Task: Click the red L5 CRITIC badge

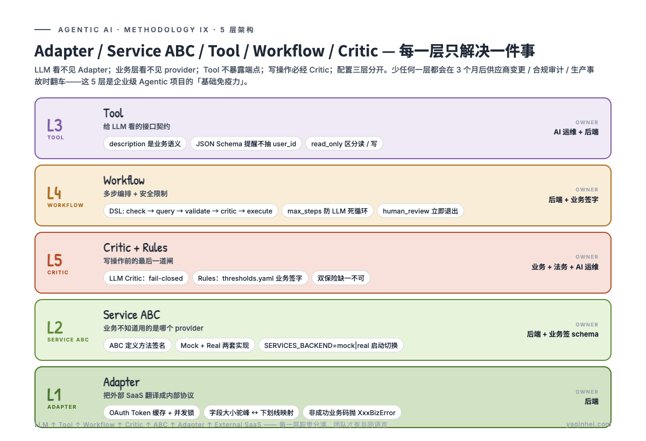Action: tap(58, 264)
